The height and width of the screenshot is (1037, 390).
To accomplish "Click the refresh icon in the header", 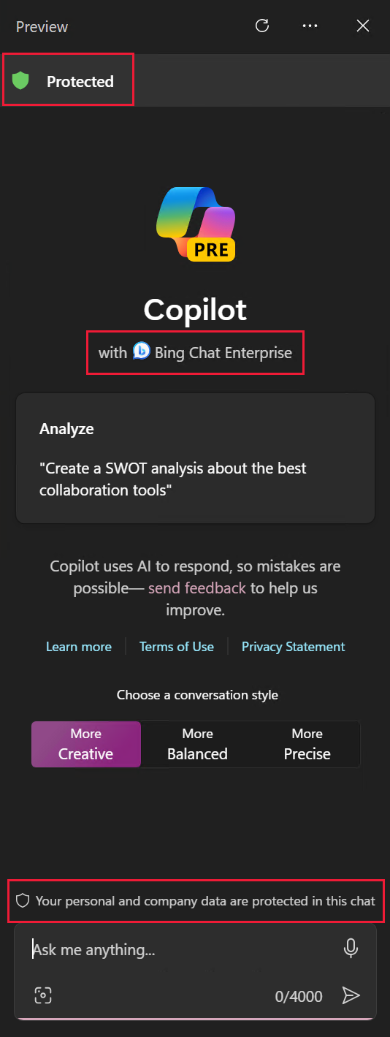I will coord(261,26).
